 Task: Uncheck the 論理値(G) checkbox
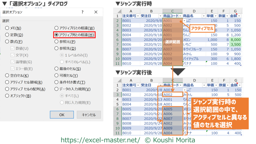click(x=13, y=62)
